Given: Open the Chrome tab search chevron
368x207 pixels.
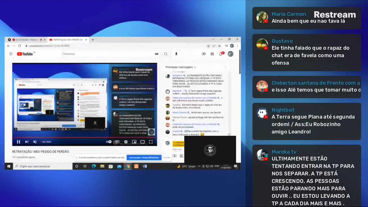Looking at the screenshot, I should 213,39.
